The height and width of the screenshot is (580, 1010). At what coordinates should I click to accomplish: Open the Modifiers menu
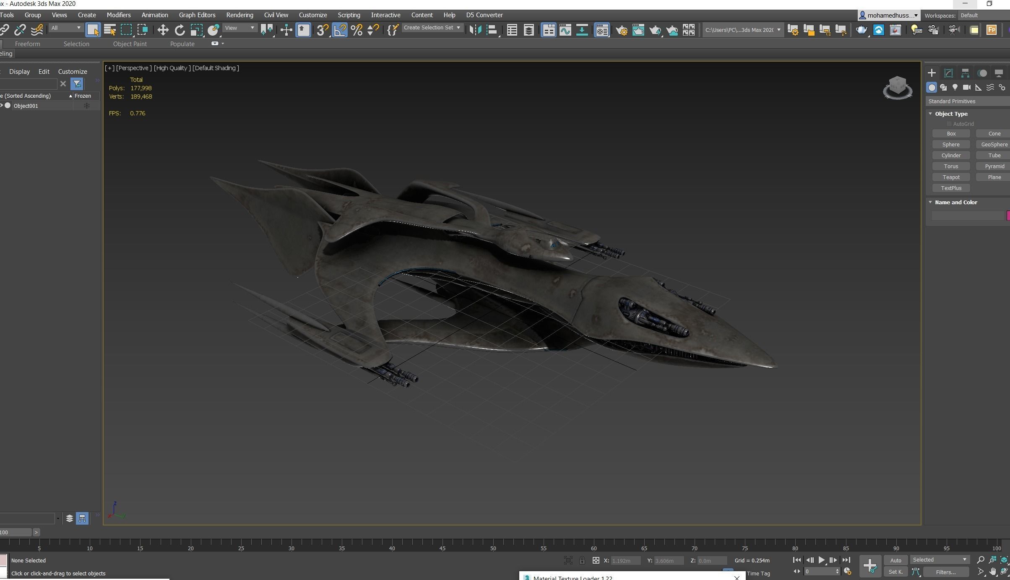point(119,15)
